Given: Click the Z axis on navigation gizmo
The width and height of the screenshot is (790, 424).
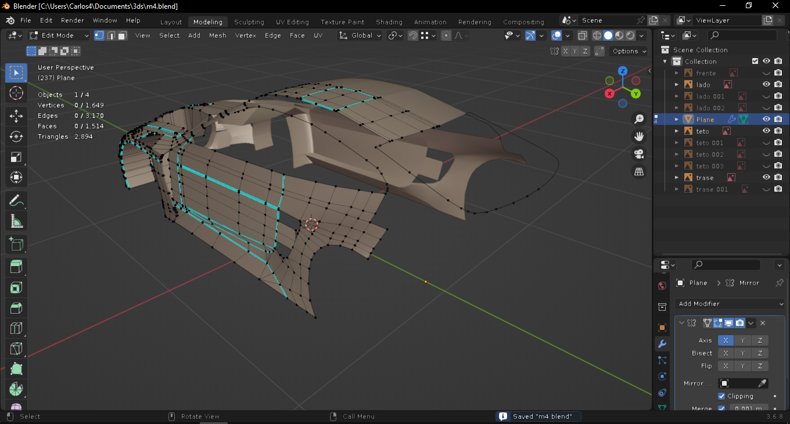Looking at the screenshot, I should pyautogui.click(x=622, y=71).
